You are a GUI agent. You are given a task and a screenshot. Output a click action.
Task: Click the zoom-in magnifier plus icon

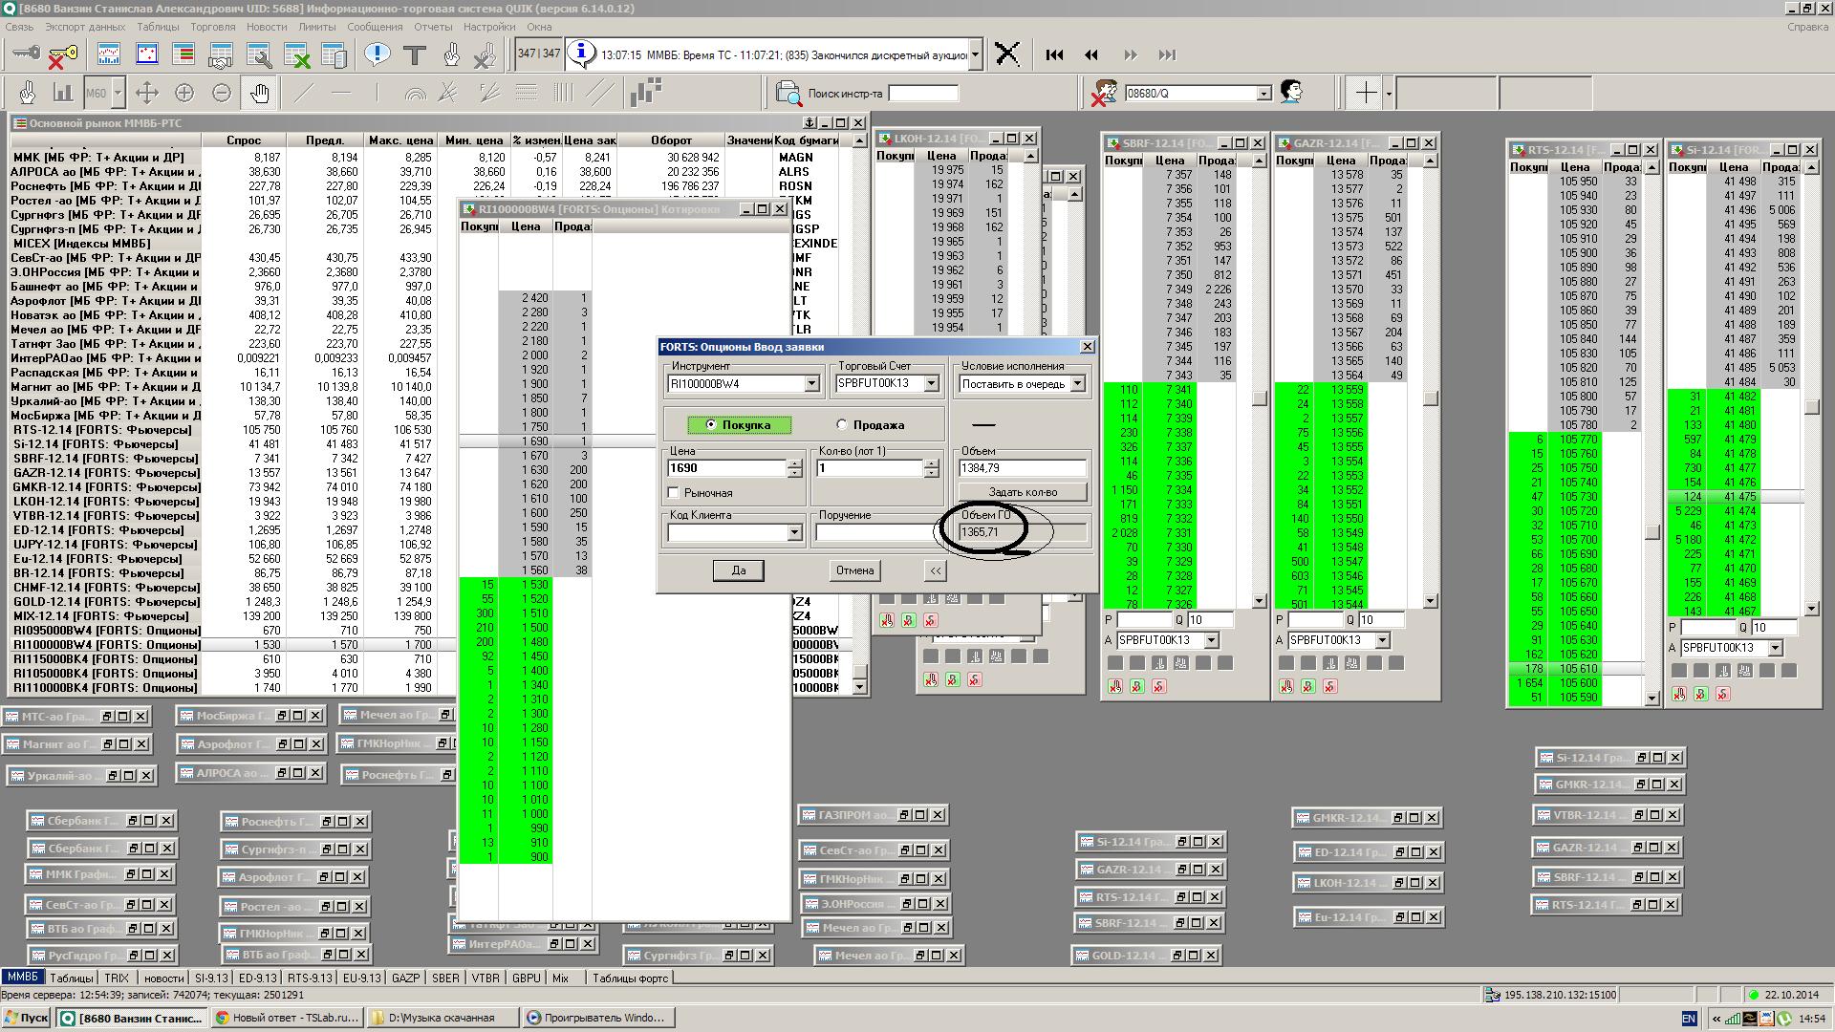(x=183, y=94)
